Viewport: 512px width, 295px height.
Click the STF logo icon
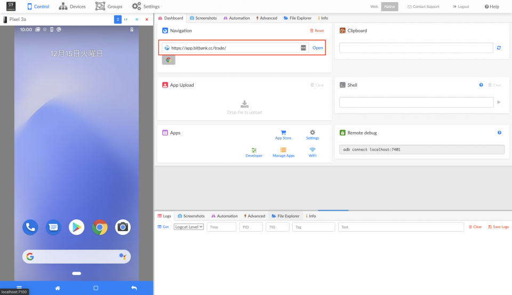pos(11,6)
